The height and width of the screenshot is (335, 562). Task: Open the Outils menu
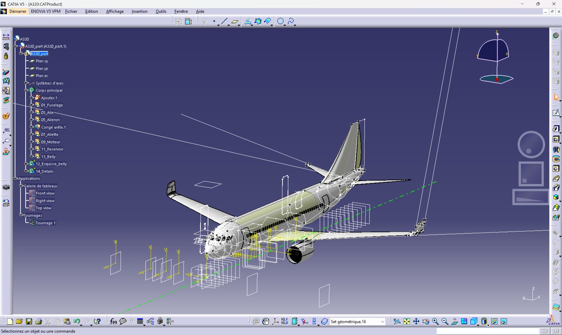point(161,11)
